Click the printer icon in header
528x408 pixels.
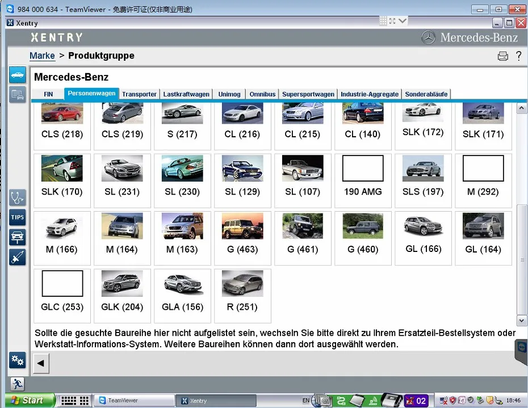(x=502, y=56)
